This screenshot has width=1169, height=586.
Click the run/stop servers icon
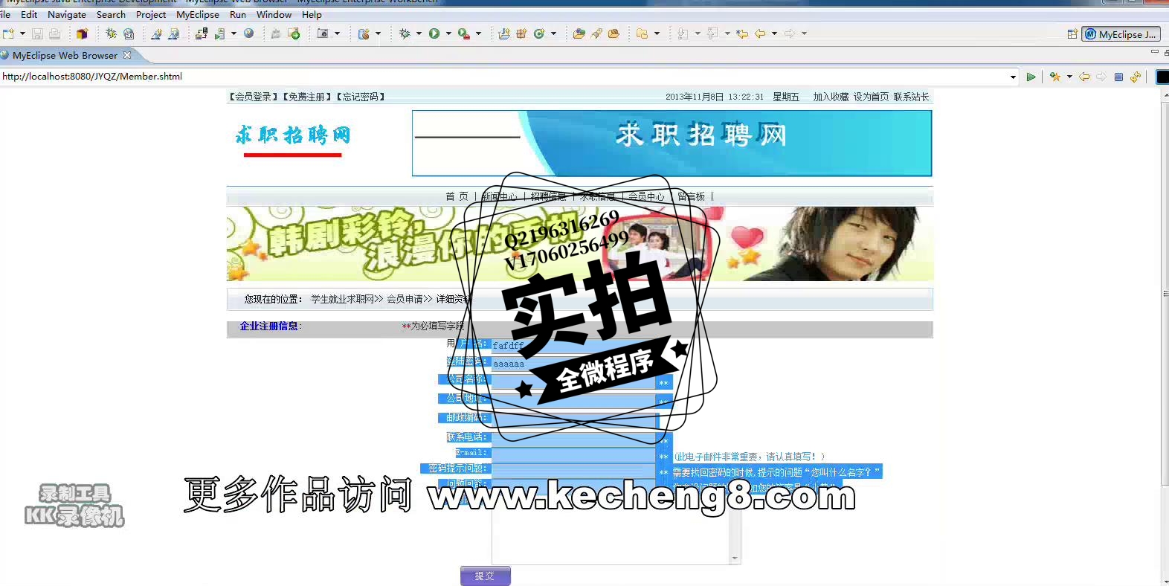[220, 33]
